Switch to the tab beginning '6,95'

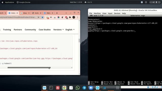coord(3,13)
